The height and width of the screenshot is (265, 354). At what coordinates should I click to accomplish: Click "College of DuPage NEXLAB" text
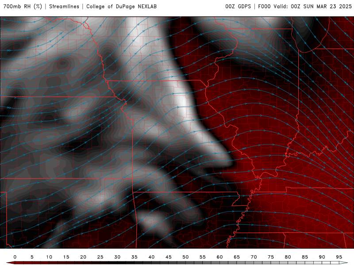(121, 7)
